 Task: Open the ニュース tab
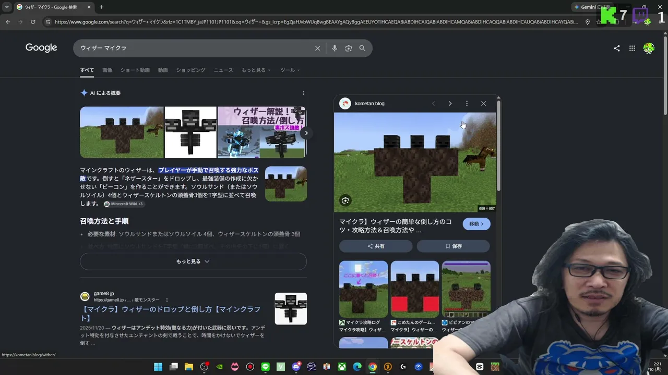223,70
